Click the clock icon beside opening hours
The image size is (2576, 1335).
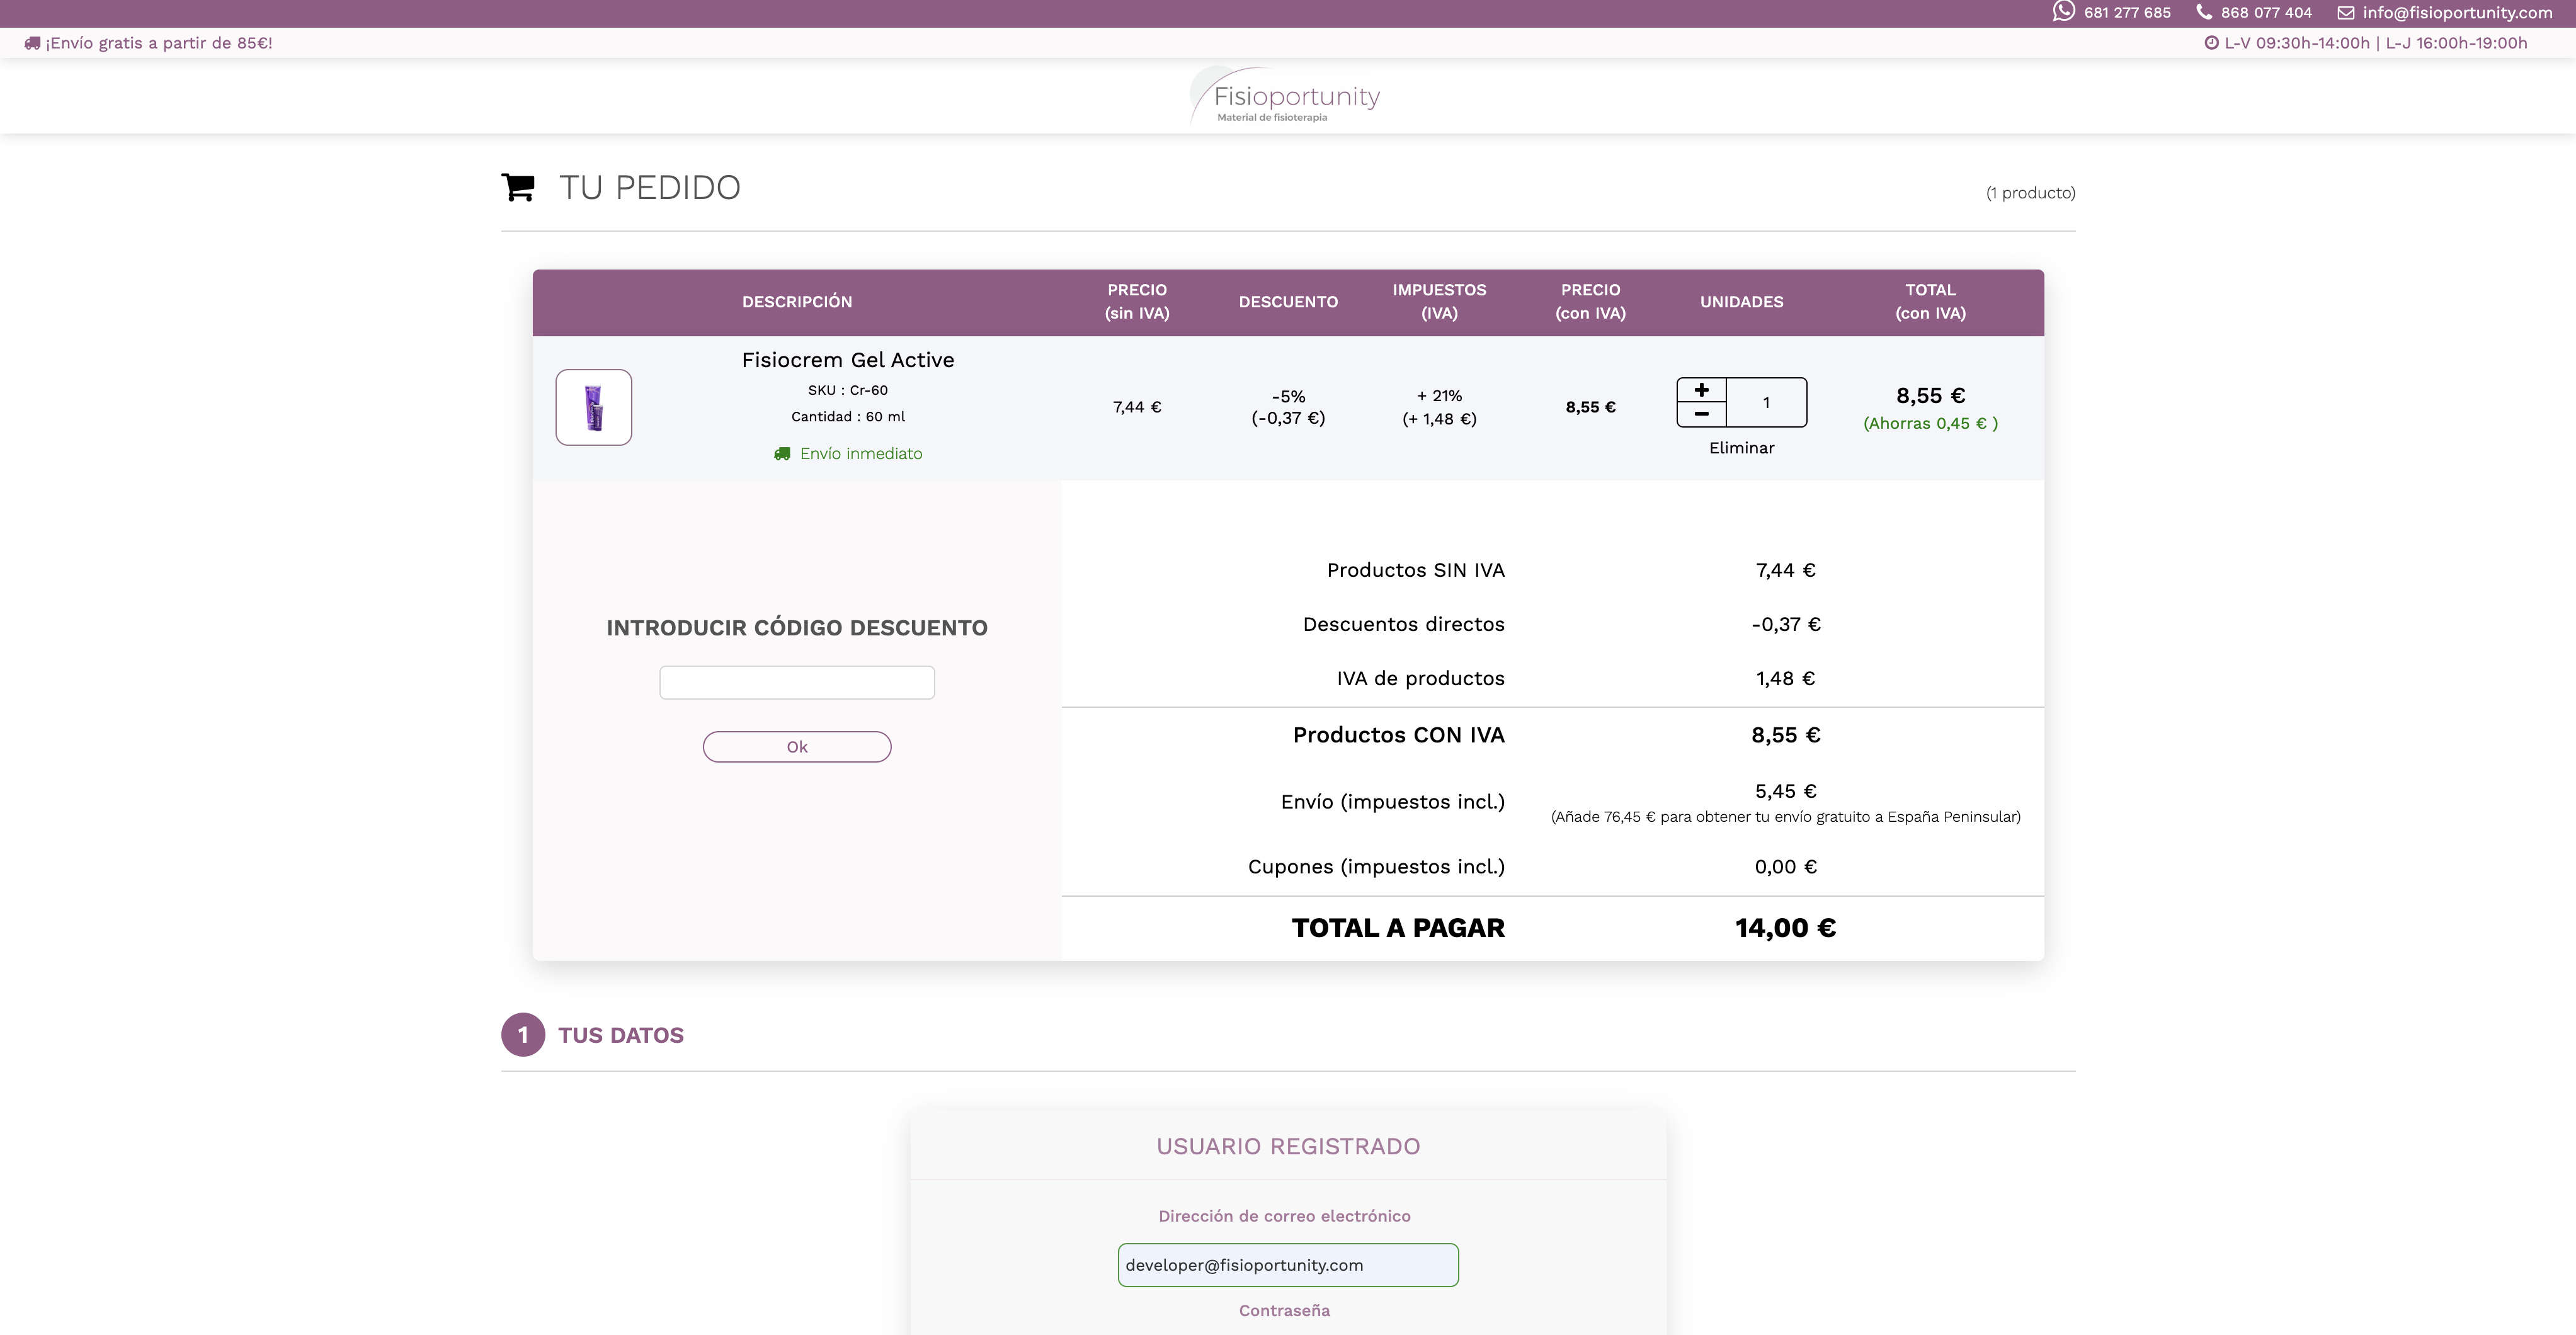pos(2212,43)
